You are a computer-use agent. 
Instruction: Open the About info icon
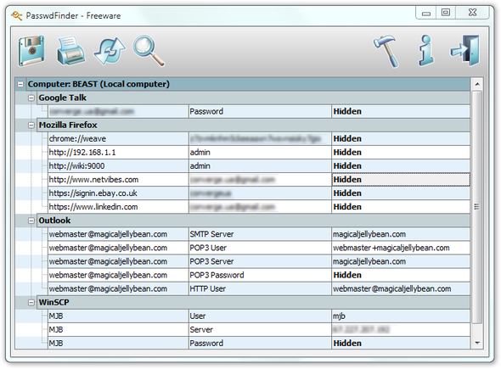point(426,50)
